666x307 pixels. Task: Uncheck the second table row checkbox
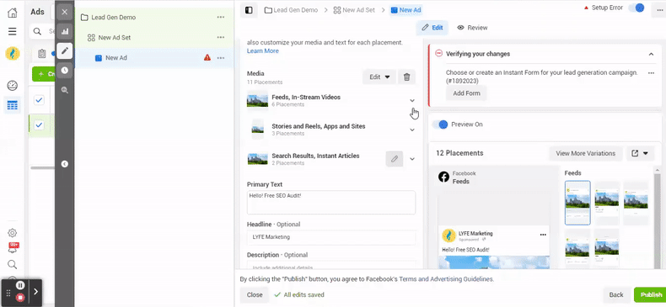39,125
